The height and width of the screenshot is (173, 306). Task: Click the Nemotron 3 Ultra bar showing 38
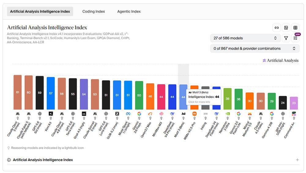[228, 99]
